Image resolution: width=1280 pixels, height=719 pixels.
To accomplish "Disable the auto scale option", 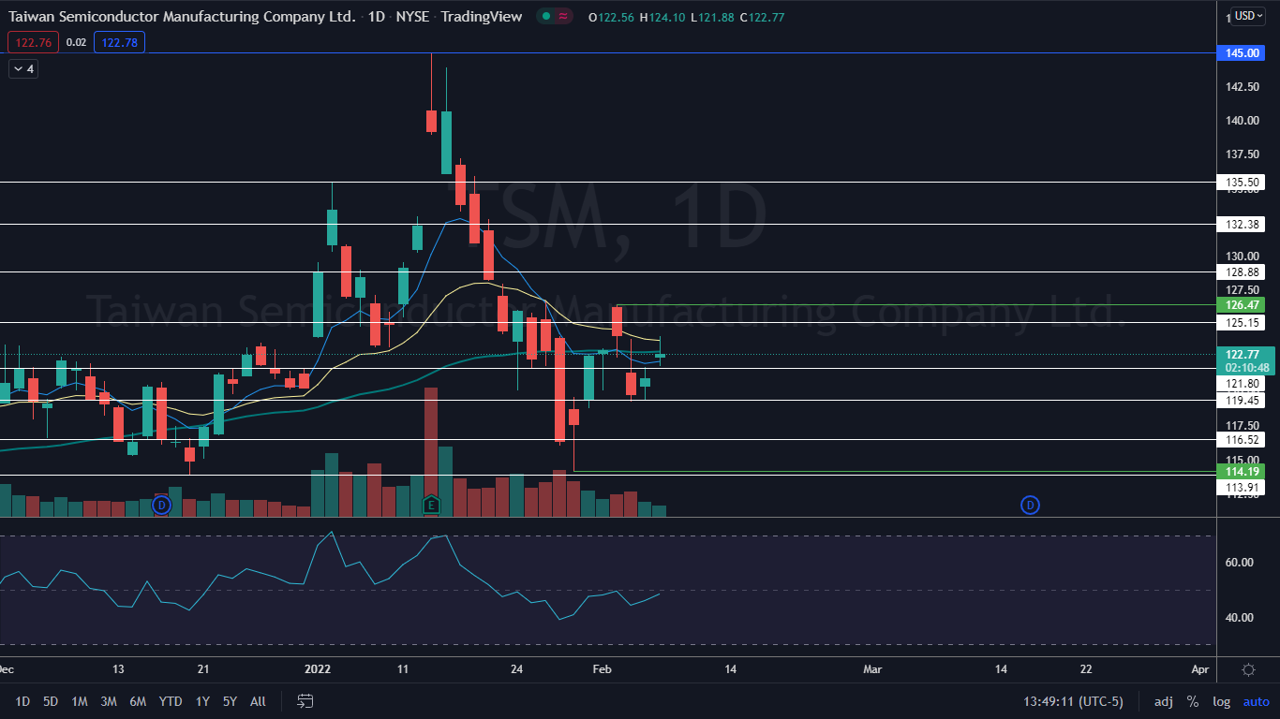I will [1256, 701].
